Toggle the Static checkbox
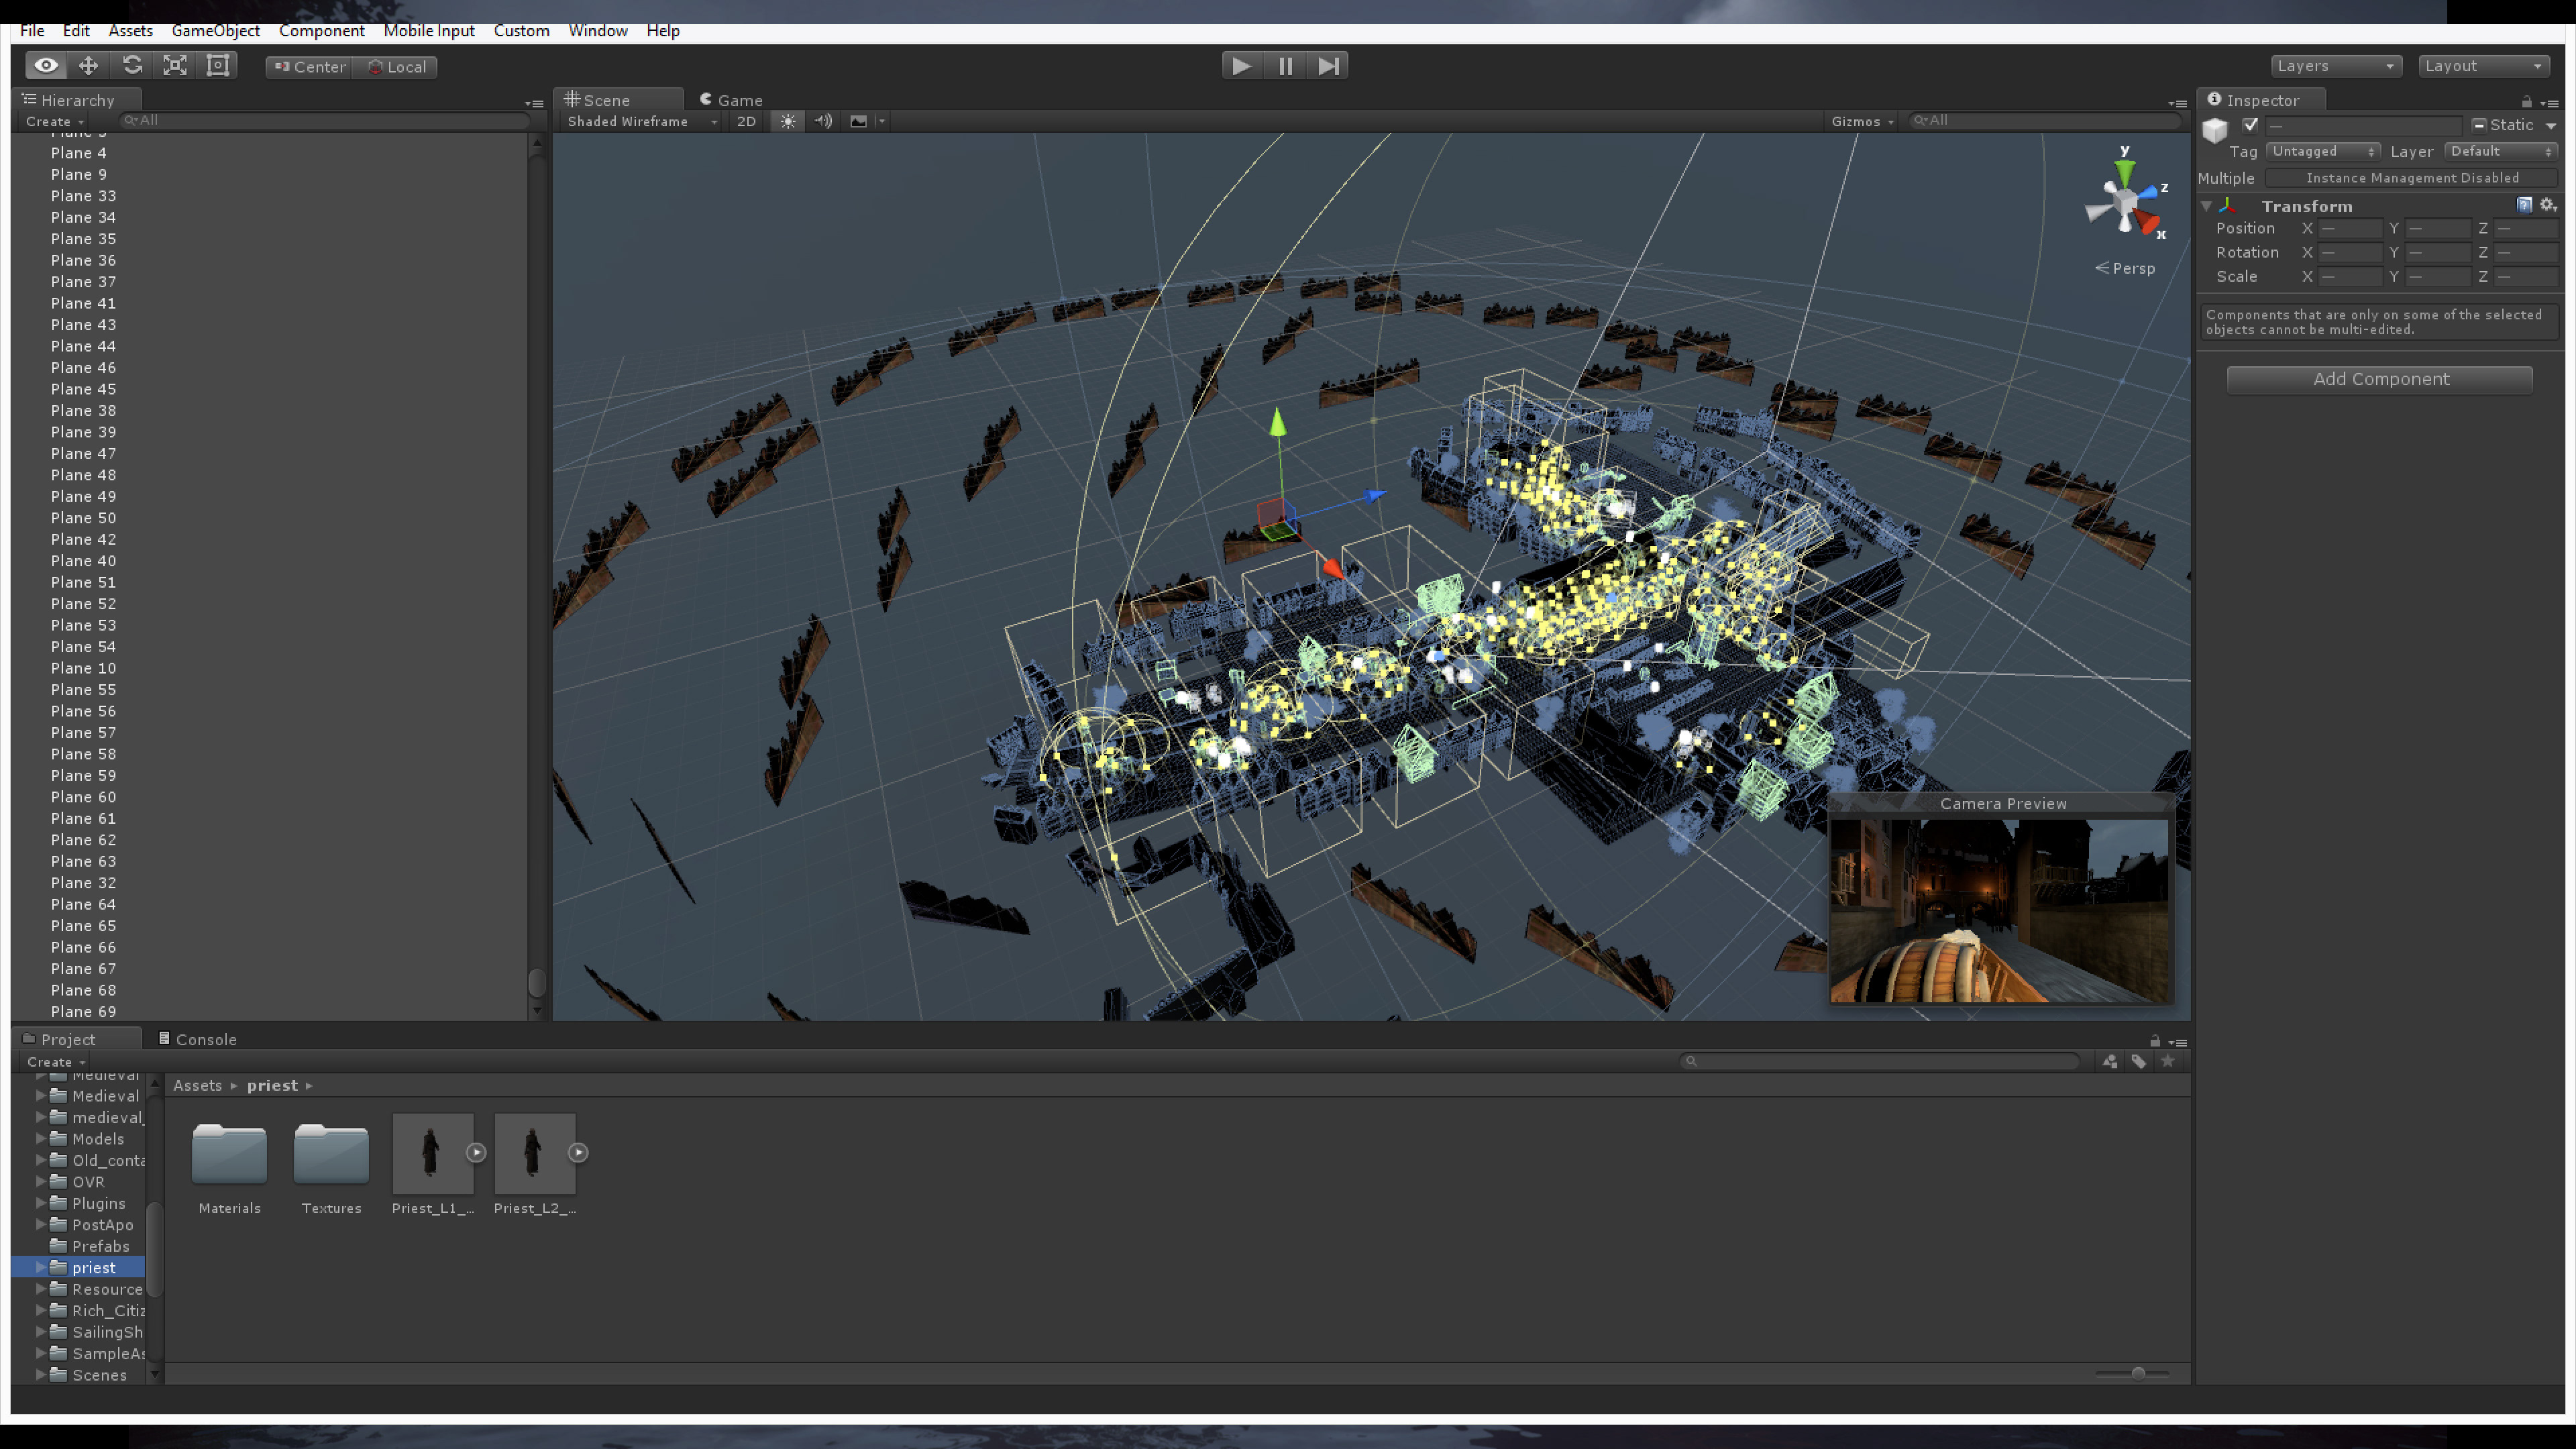 click(2480, 125)
